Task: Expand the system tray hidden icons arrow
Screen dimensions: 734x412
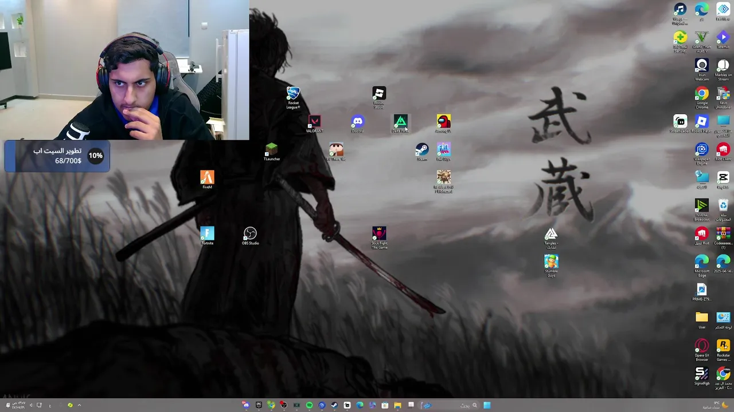Action: [79, 405]
